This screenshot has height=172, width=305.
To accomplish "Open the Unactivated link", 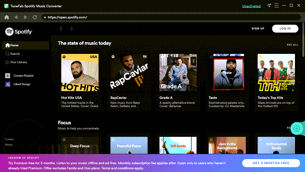I will tap(251, 6).
